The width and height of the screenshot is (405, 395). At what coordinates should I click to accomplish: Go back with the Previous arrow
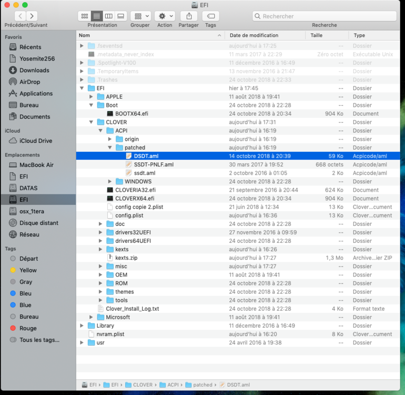click(x=20, y=16)
